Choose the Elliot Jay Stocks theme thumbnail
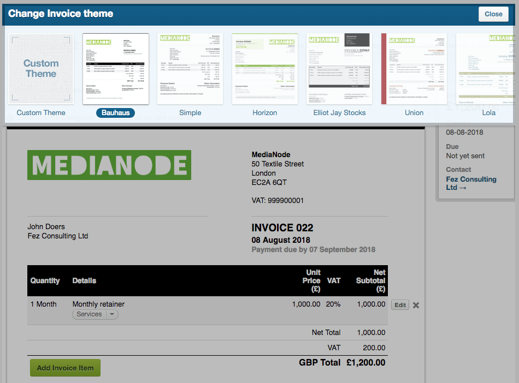This screenshot has height=383, width=519. pos(339,69)
